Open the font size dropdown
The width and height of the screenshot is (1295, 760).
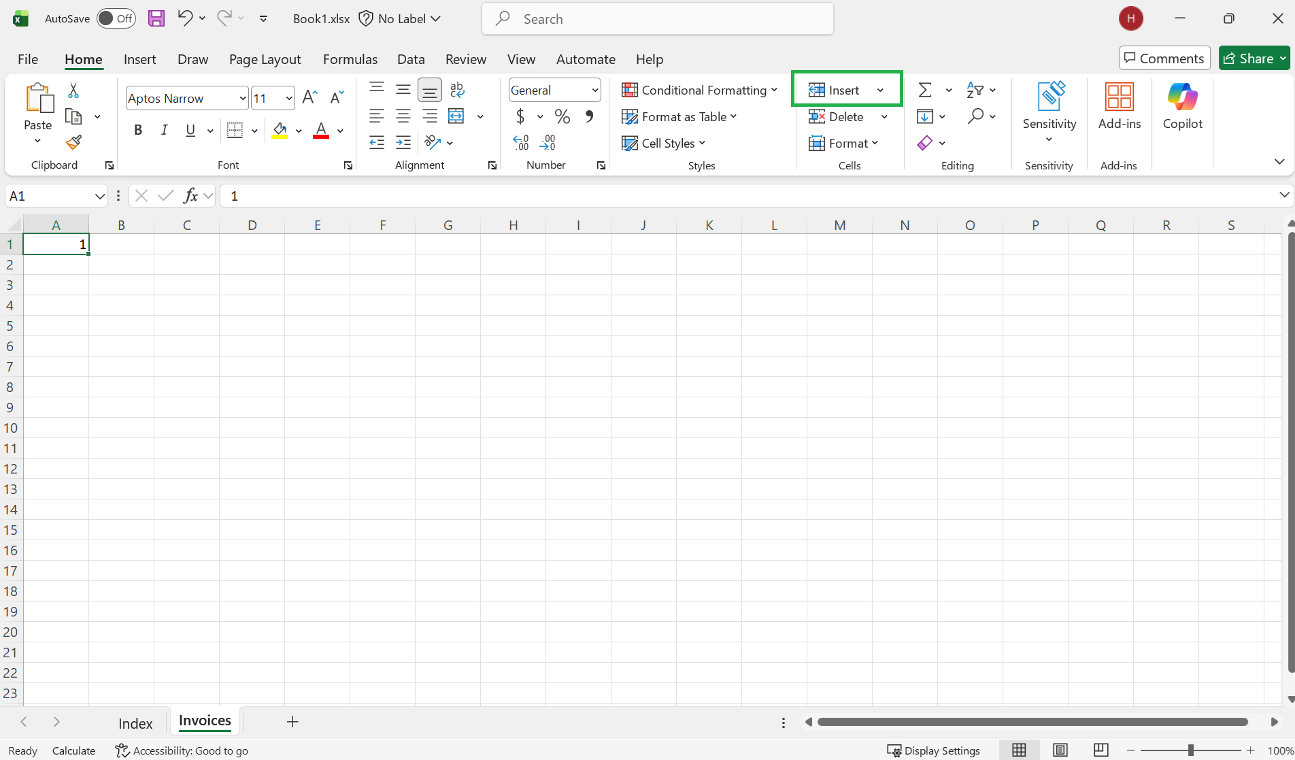coord(289,98)
